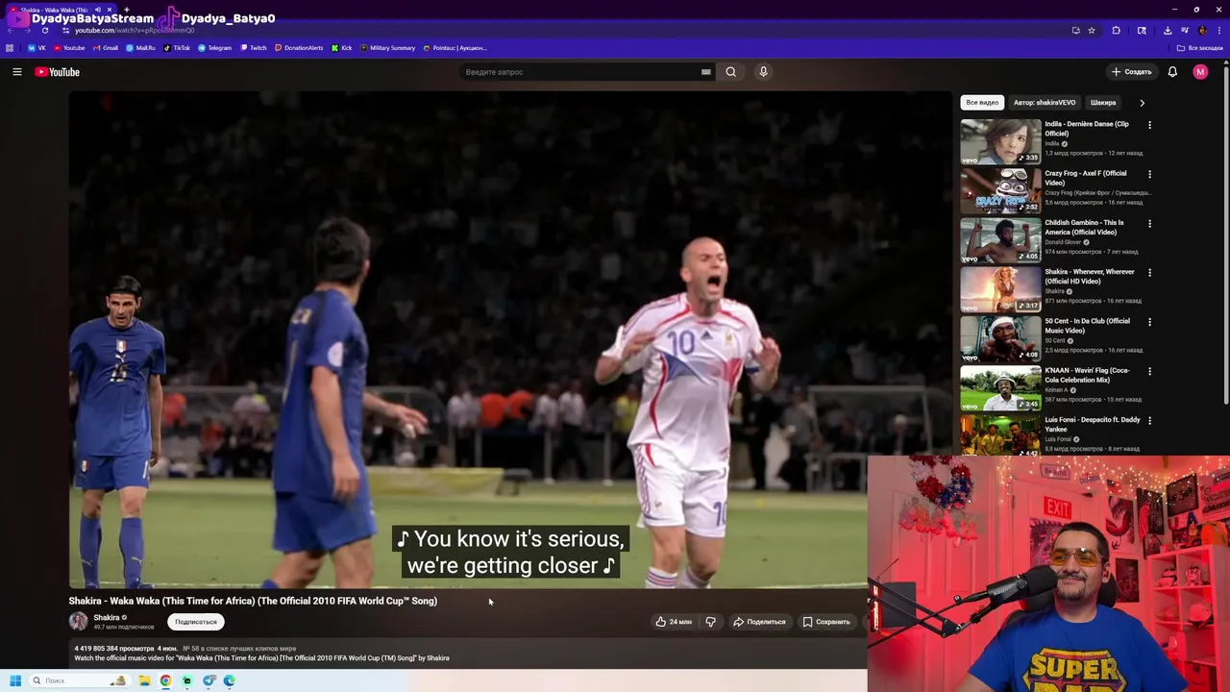Open the 'Все закладки' bookmarks folder
Viewport: 1230px width, 692px height.
1201,47
